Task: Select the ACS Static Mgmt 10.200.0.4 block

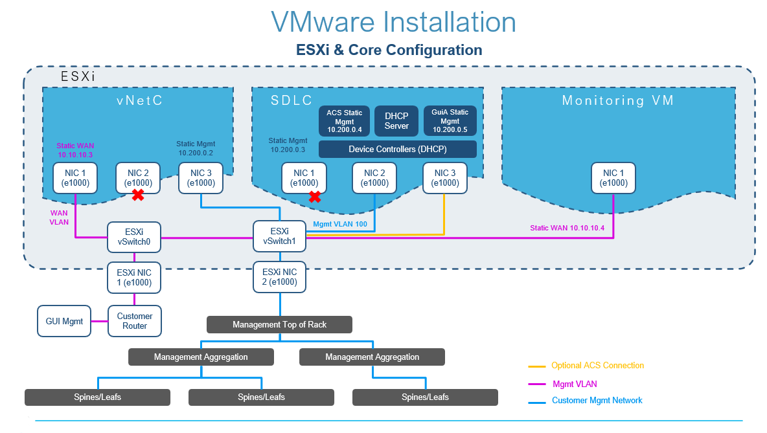Action: click(344, 121)
